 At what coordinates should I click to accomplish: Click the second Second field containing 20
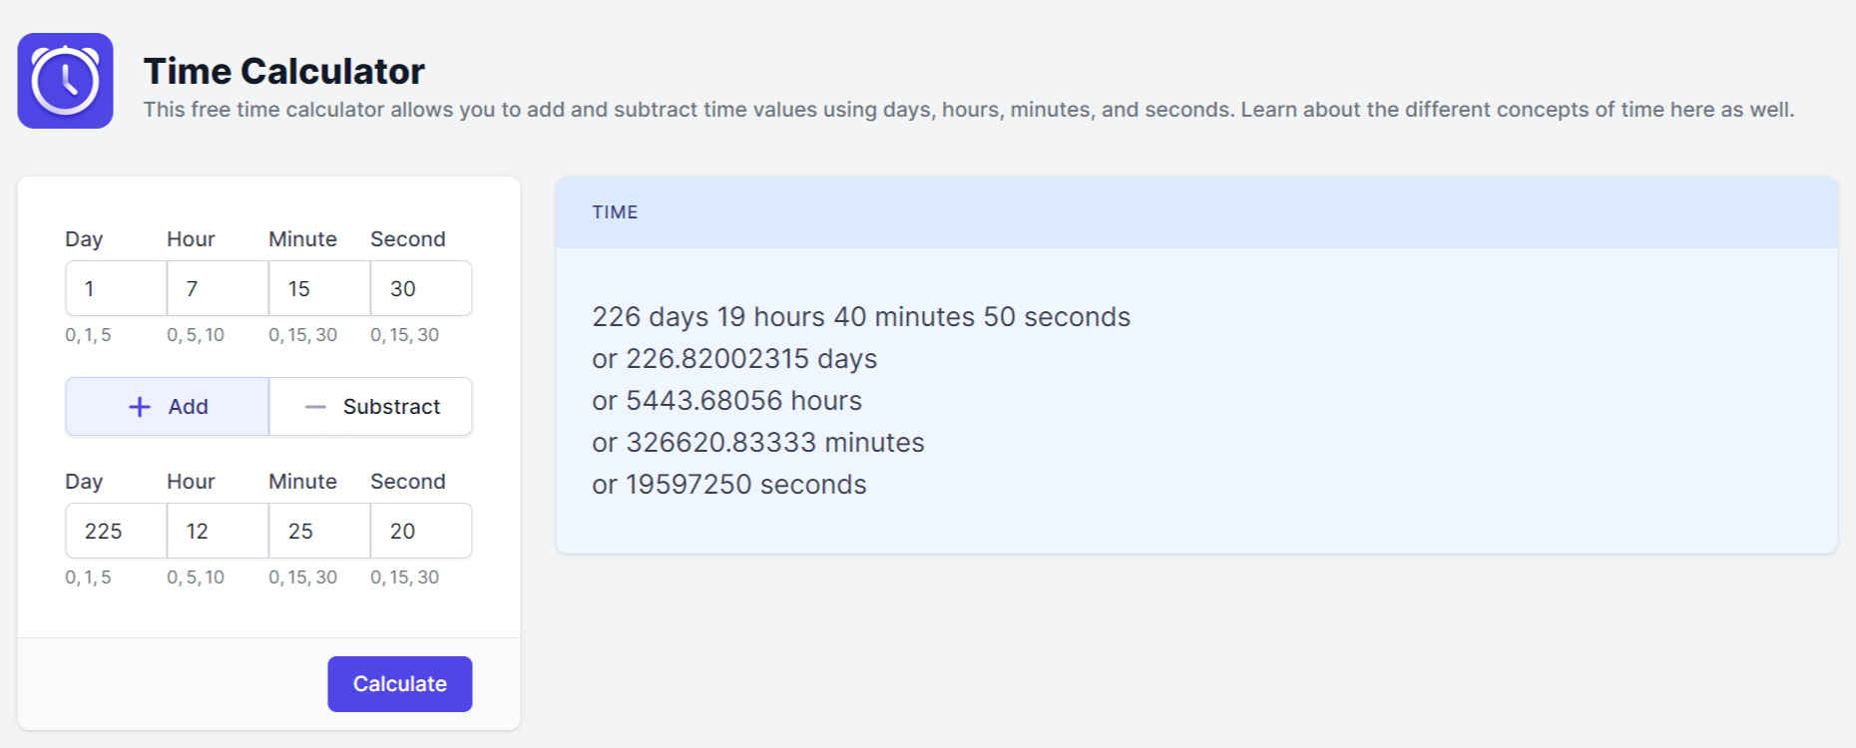pyautogui.click(x=421, y=532)
